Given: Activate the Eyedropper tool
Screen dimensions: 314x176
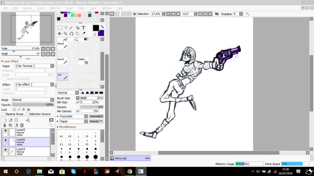Looking at the screenshot, I should 84,34.
